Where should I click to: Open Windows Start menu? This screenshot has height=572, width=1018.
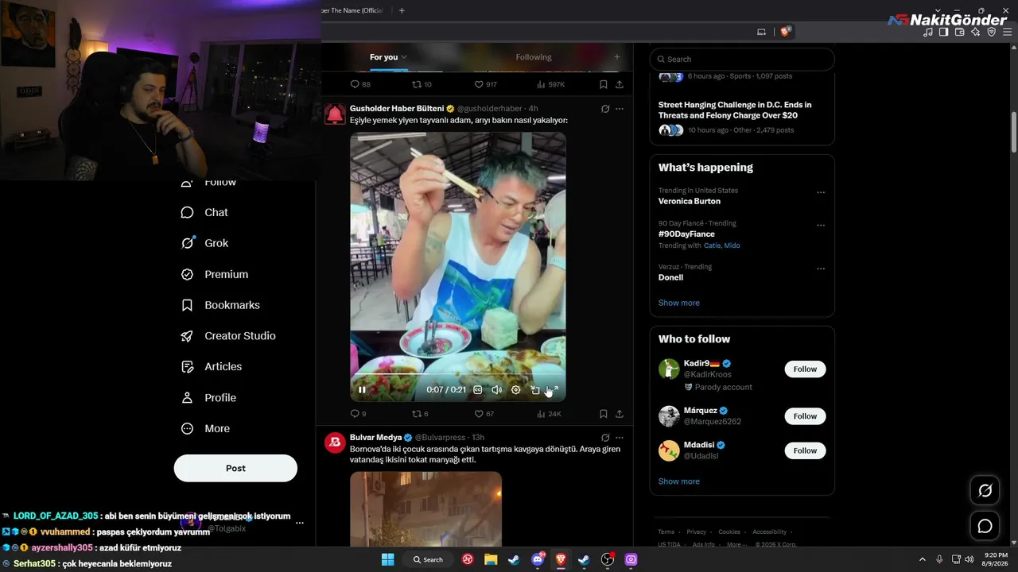[x=387, y=559]
